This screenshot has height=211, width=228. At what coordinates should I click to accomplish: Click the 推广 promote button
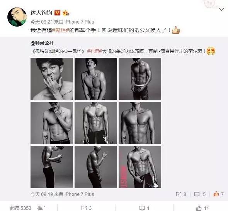42,208
